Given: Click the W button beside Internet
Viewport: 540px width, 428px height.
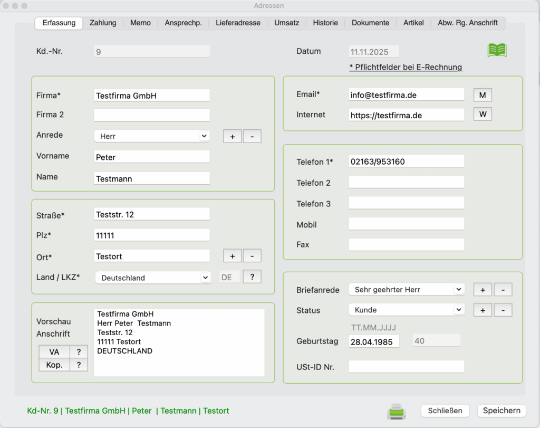Looking at the screenshot, I should pos(483,115).
